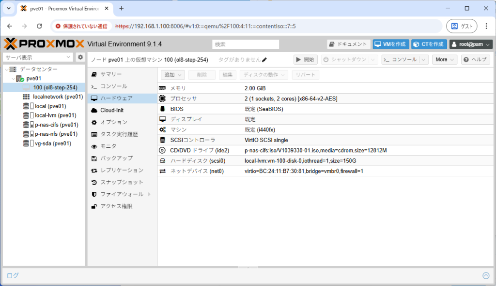This screenshot has height=286, width=496.
Task: Click the 開始 start button
Action: [x=305, y=59]
